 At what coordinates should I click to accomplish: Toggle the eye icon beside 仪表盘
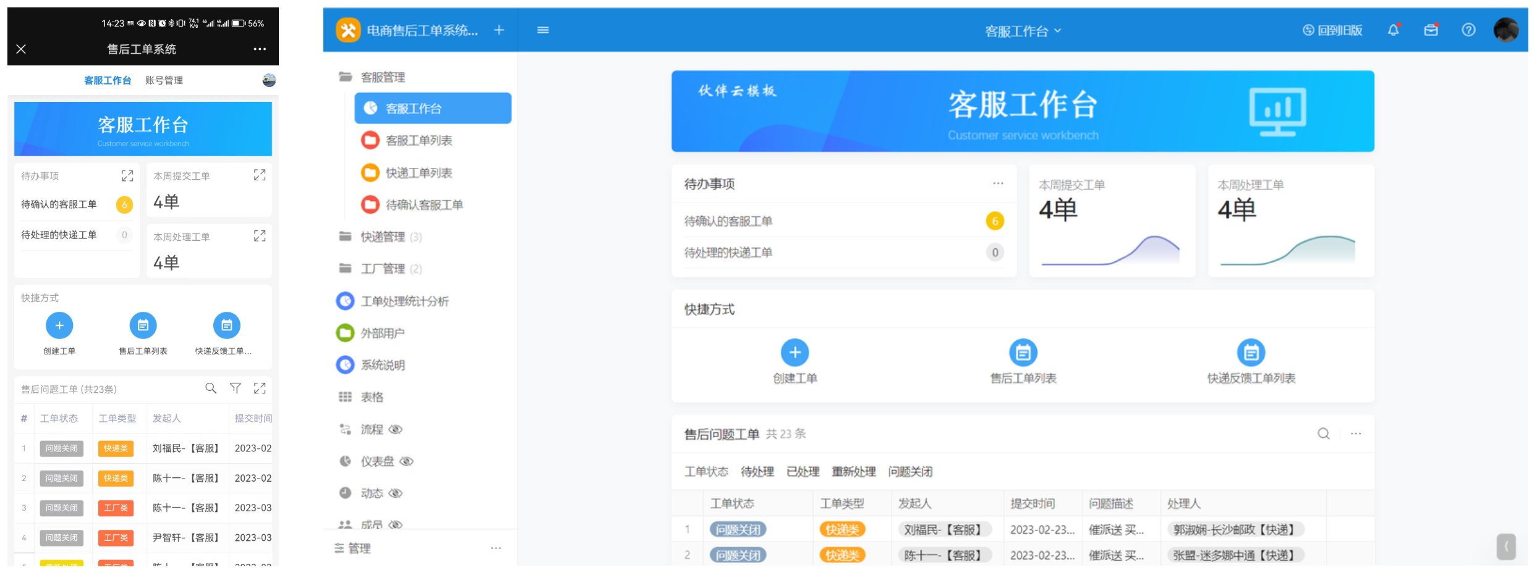click(406, 461)
